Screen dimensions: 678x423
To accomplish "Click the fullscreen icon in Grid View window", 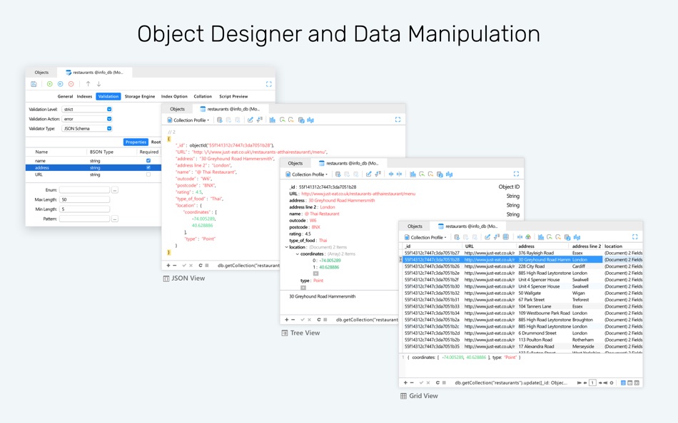I will pos(634,237).
